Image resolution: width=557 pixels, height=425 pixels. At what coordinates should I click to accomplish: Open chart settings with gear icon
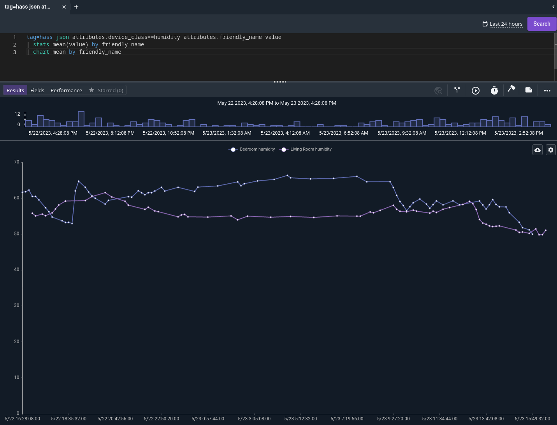point(550,150)
